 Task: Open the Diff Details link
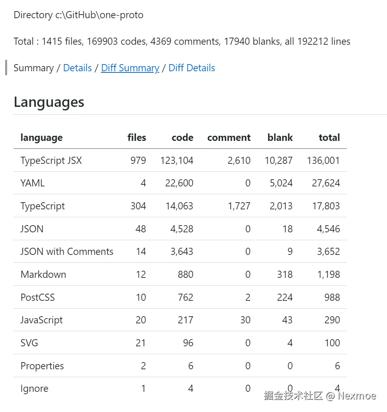tap(192, 68)
